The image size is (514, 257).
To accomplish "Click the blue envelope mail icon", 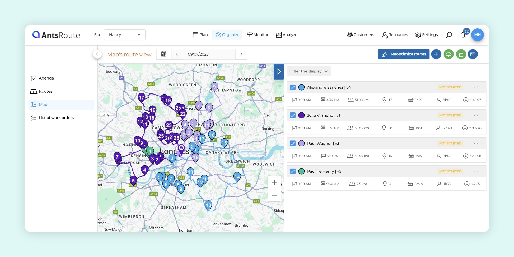I will click(473, 54).
